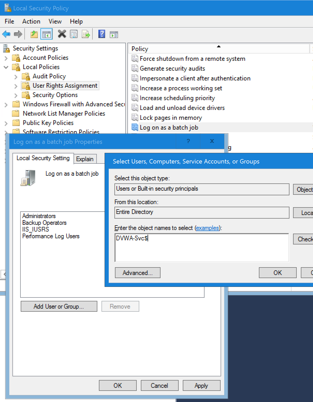Click the Object Types button
Viewport: 313px width, 402px height.
point(303,189)
